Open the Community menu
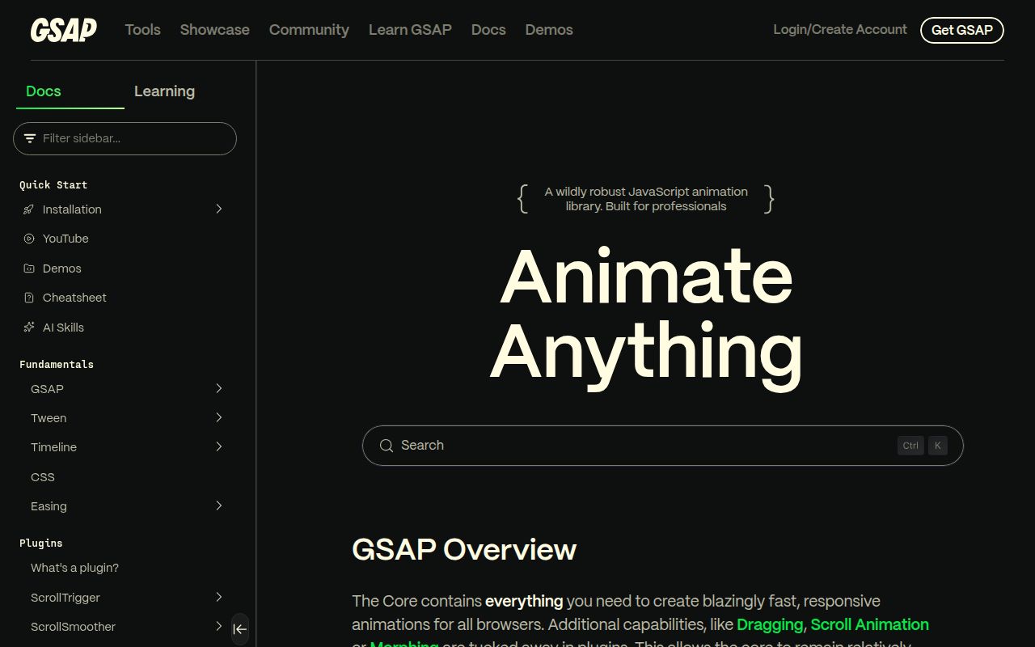The width and height of the screenshot is (1035, 647). [x=309, y=30]
